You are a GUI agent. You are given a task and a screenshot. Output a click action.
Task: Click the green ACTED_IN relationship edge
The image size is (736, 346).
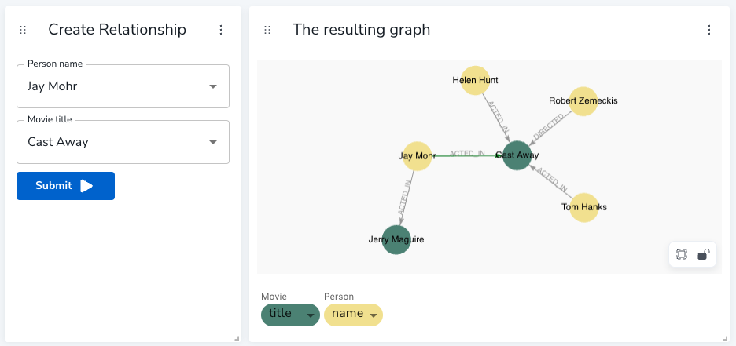[467, 155]
